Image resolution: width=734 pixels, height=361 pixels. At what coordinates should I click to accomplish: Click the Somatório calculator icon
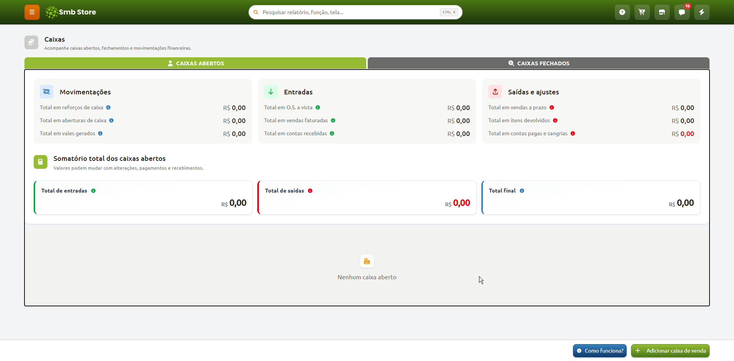(x=41, y=162)
